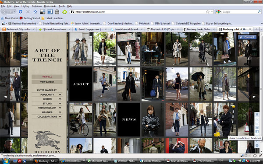Close the brandchannel.com tab
Viewport: 263px width, 164px height.
click(70, 29)
